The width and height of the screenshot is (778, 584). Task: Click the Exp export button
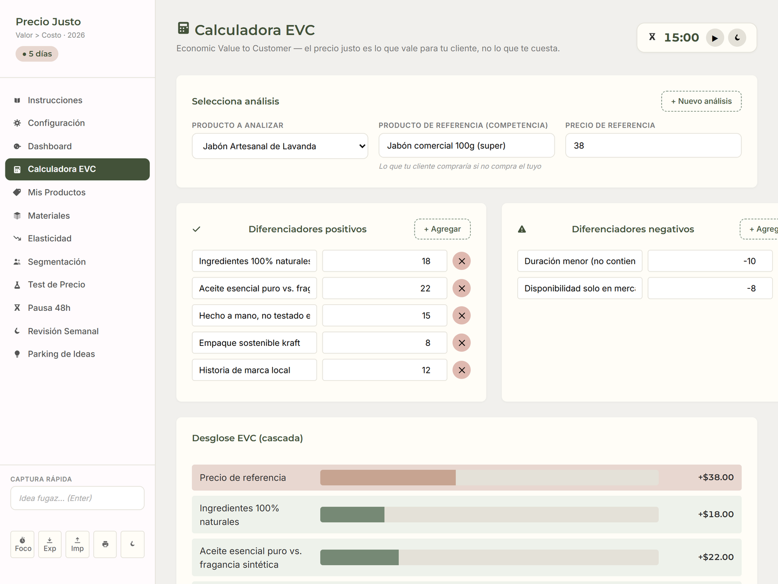click(x=50, y=544)
